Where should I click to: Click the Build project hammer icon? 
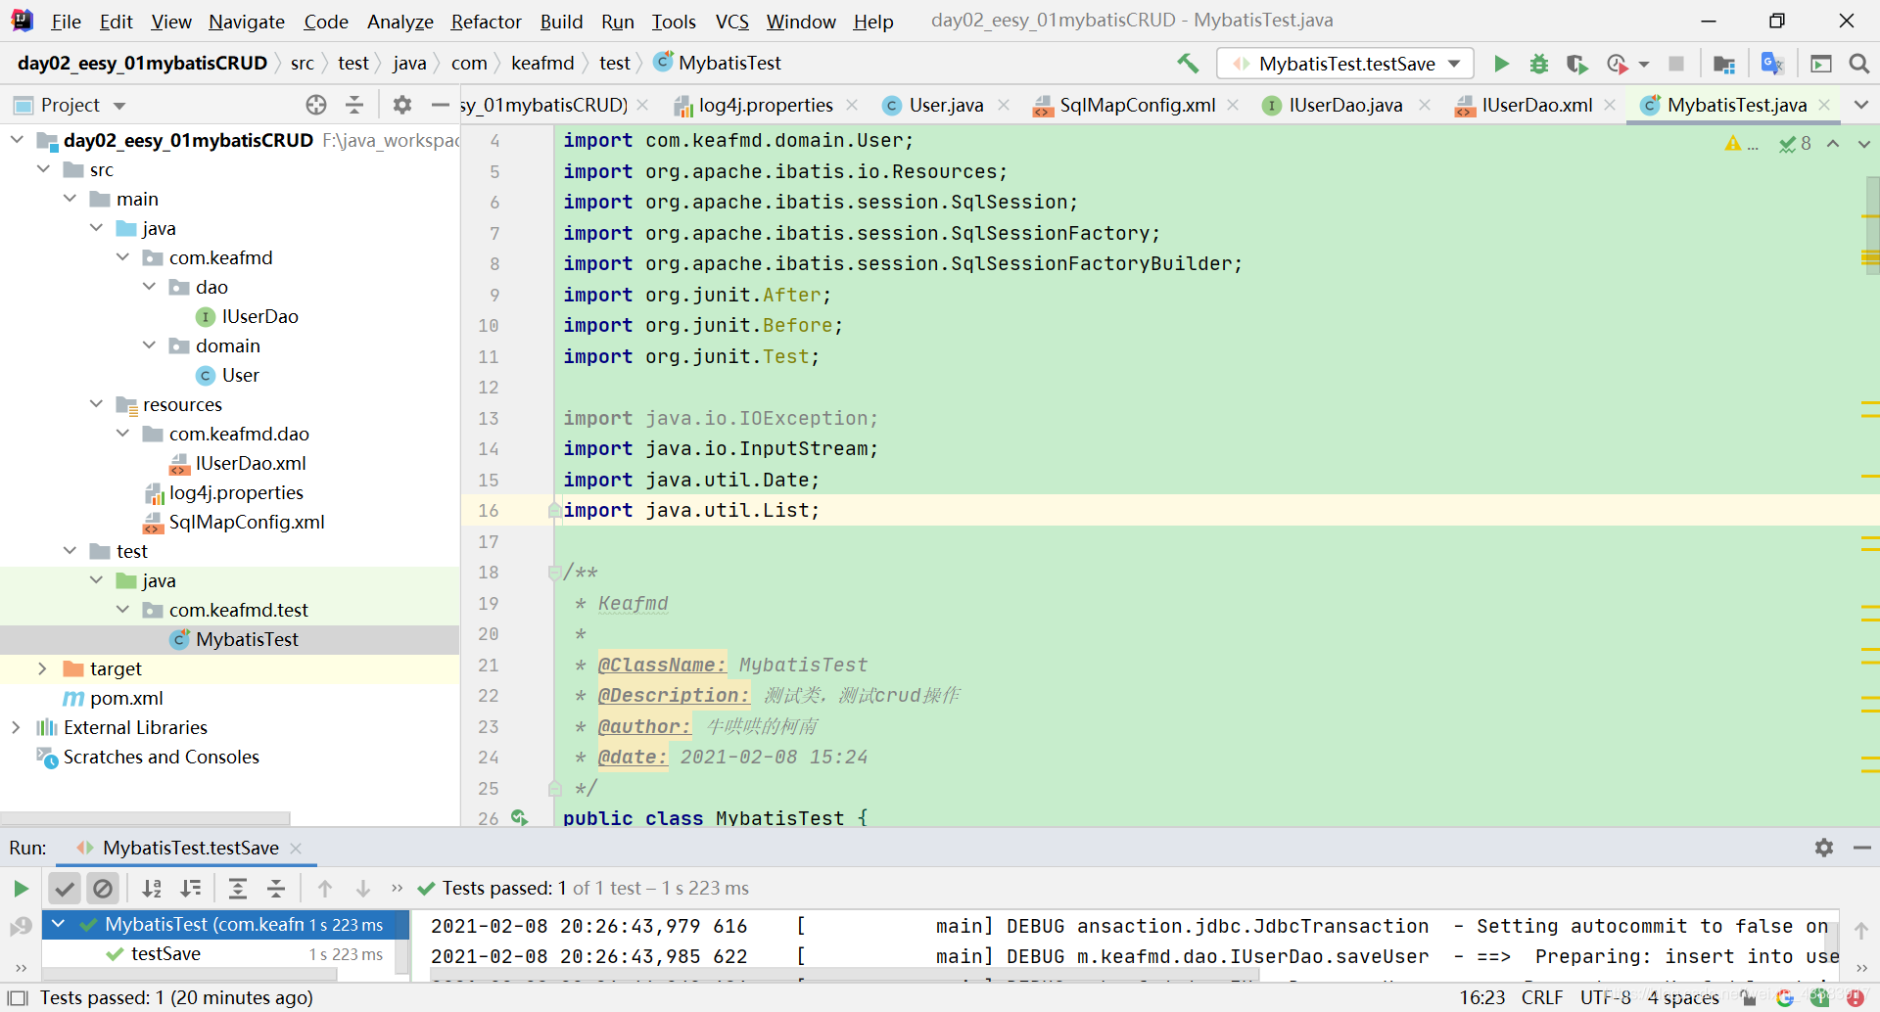(1188, 64)
